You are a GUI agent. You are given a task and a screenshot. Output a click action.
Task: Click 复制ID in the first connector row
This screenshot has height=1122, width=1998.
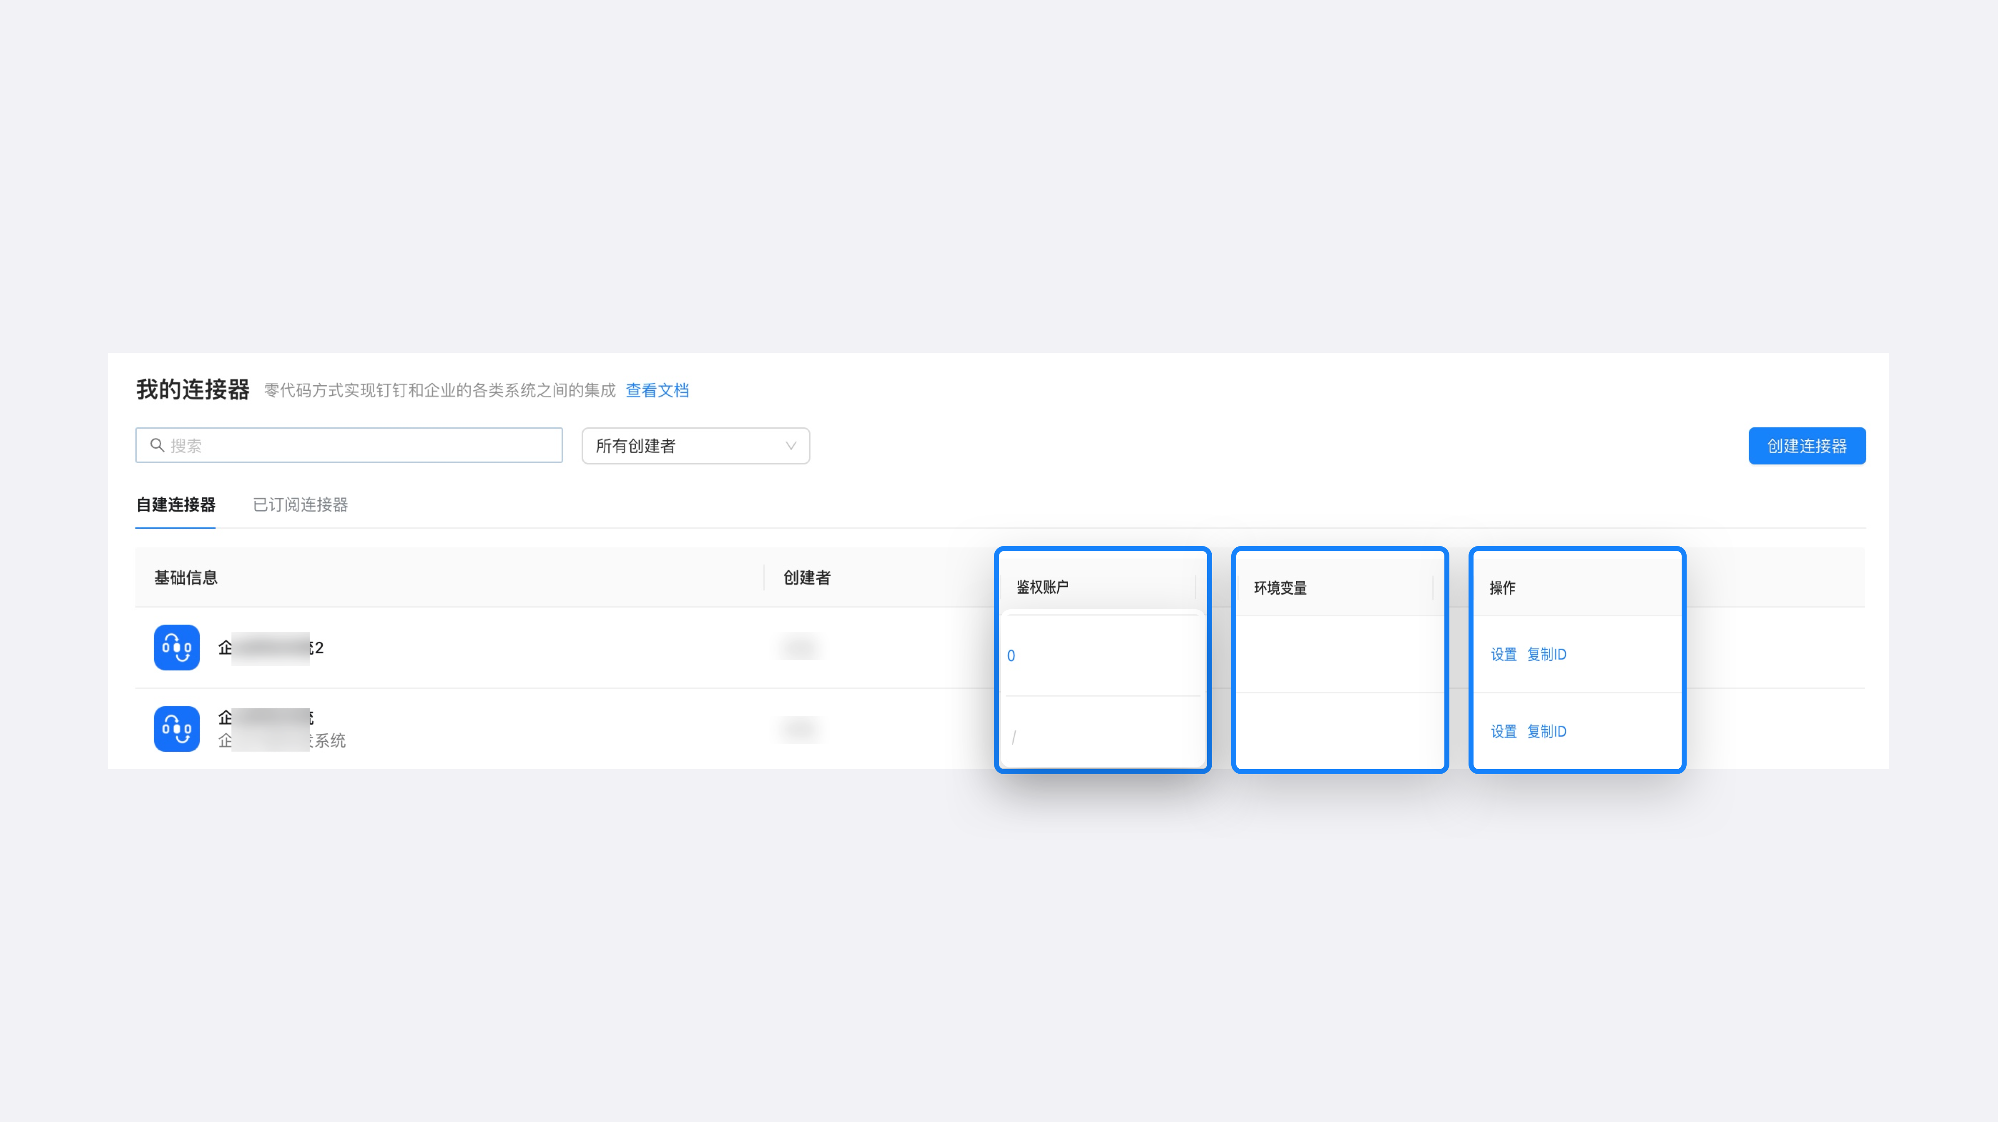(1546, 655)
